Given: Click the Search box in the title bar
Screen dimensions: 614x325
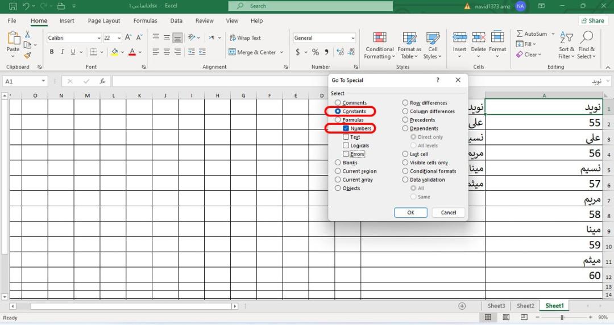Looking at the screenshot, I should 310,6.
